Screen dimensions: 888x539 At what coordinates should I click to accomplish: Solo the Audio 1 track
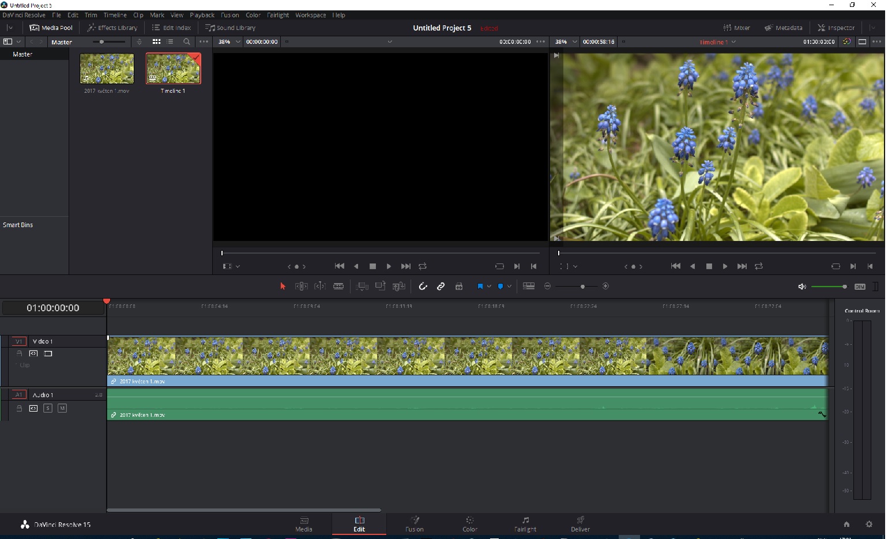click(x=48, y=408)
